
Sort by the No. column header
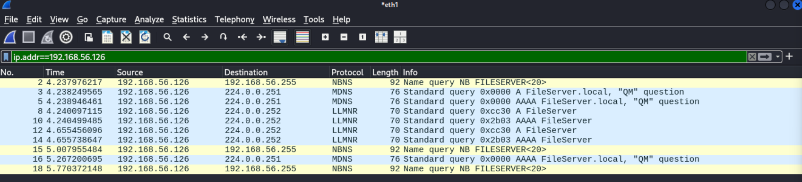(22, 72)
